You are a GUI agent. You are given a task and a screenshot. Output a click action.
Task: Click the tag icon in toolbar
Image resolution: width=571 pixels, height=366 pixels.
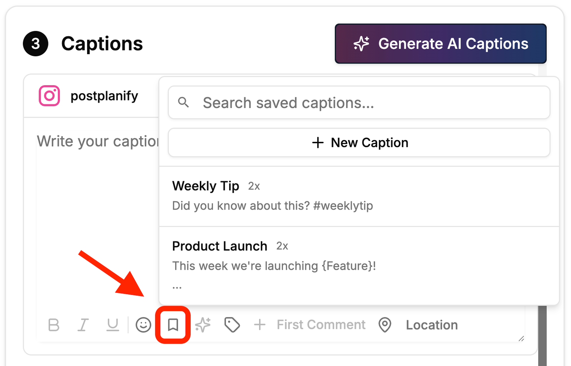[x=232, y=325]
